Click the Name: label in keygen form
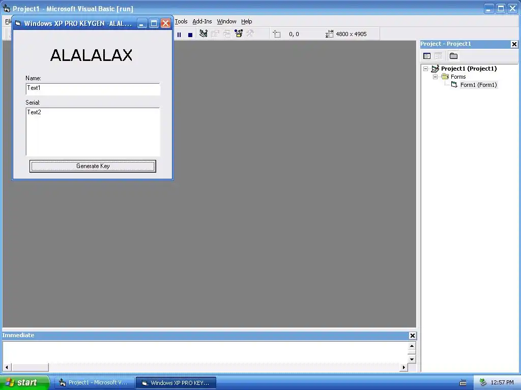521x390 pixels. (x=33, y=78)
